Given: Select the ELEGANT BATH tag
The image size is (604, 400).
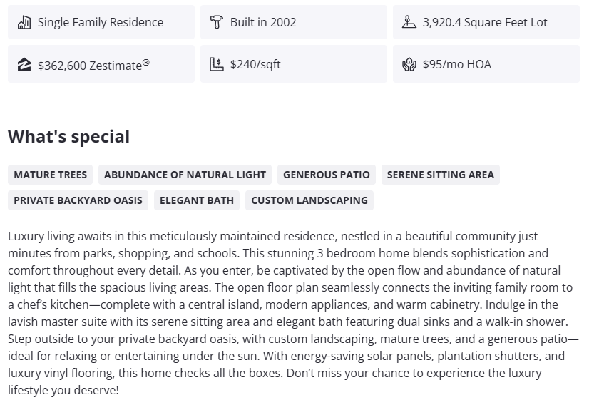Looking at the screenshot, I should tap(197, 200).
